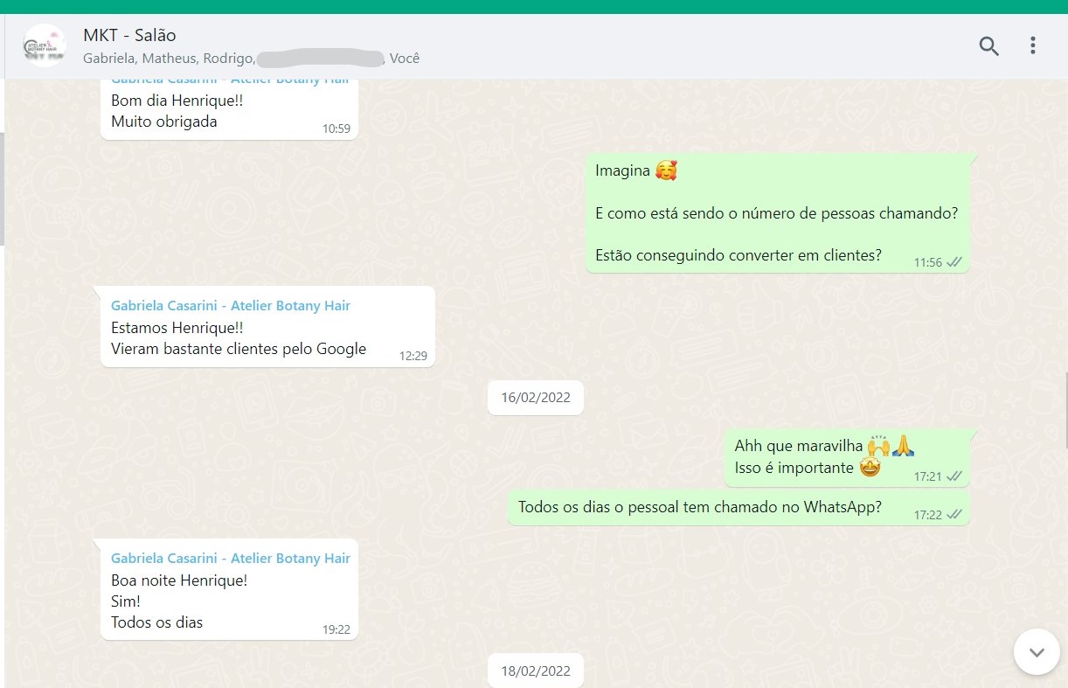Click sender name above 'Boa noite Henrique!'
The width and height of the screenshot is (1068, 688).
tap(231, 559)
